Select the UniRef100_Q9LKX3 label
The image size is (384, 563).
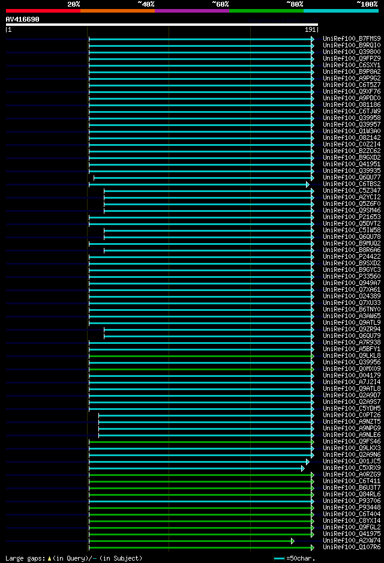(352, 448)
